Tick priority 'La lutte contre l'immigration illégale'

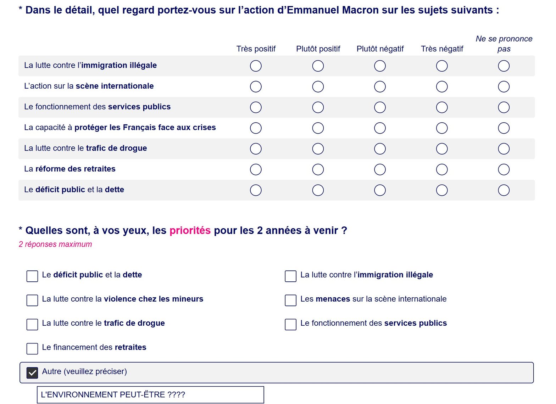[291, 276]
